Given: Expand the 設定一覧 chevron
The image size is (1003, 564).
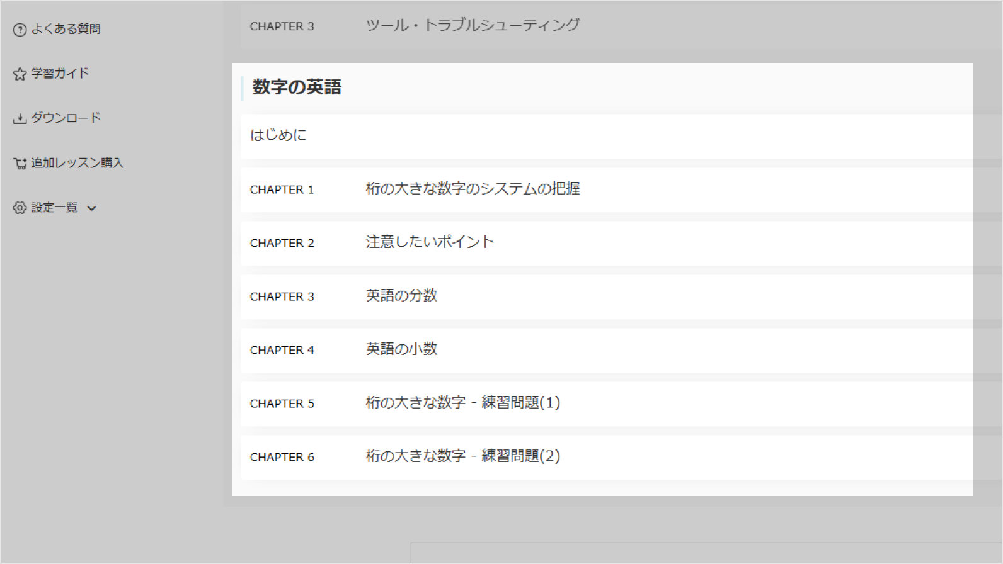Looking at the screenshot, I should click(92, 208).
